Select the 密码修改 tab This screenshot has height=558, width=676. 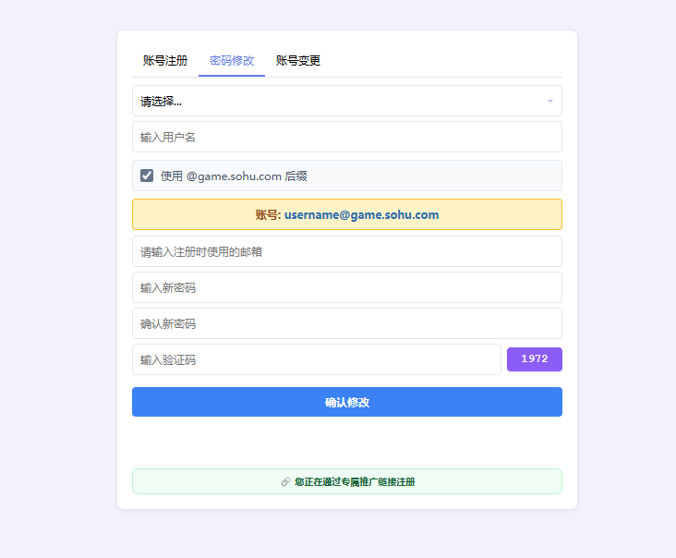point(232,61)
